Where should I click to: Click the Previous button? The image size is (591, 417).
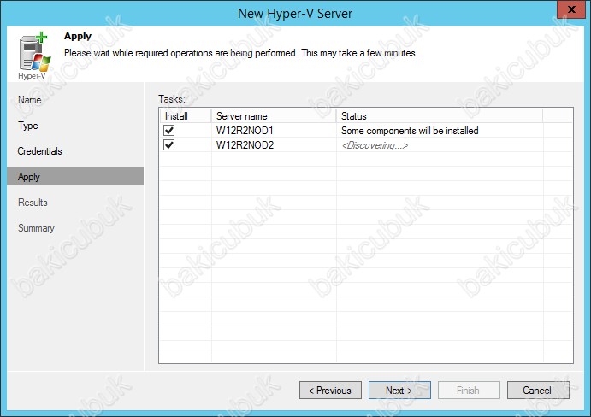pyautogui.click(x=330, y=391)
